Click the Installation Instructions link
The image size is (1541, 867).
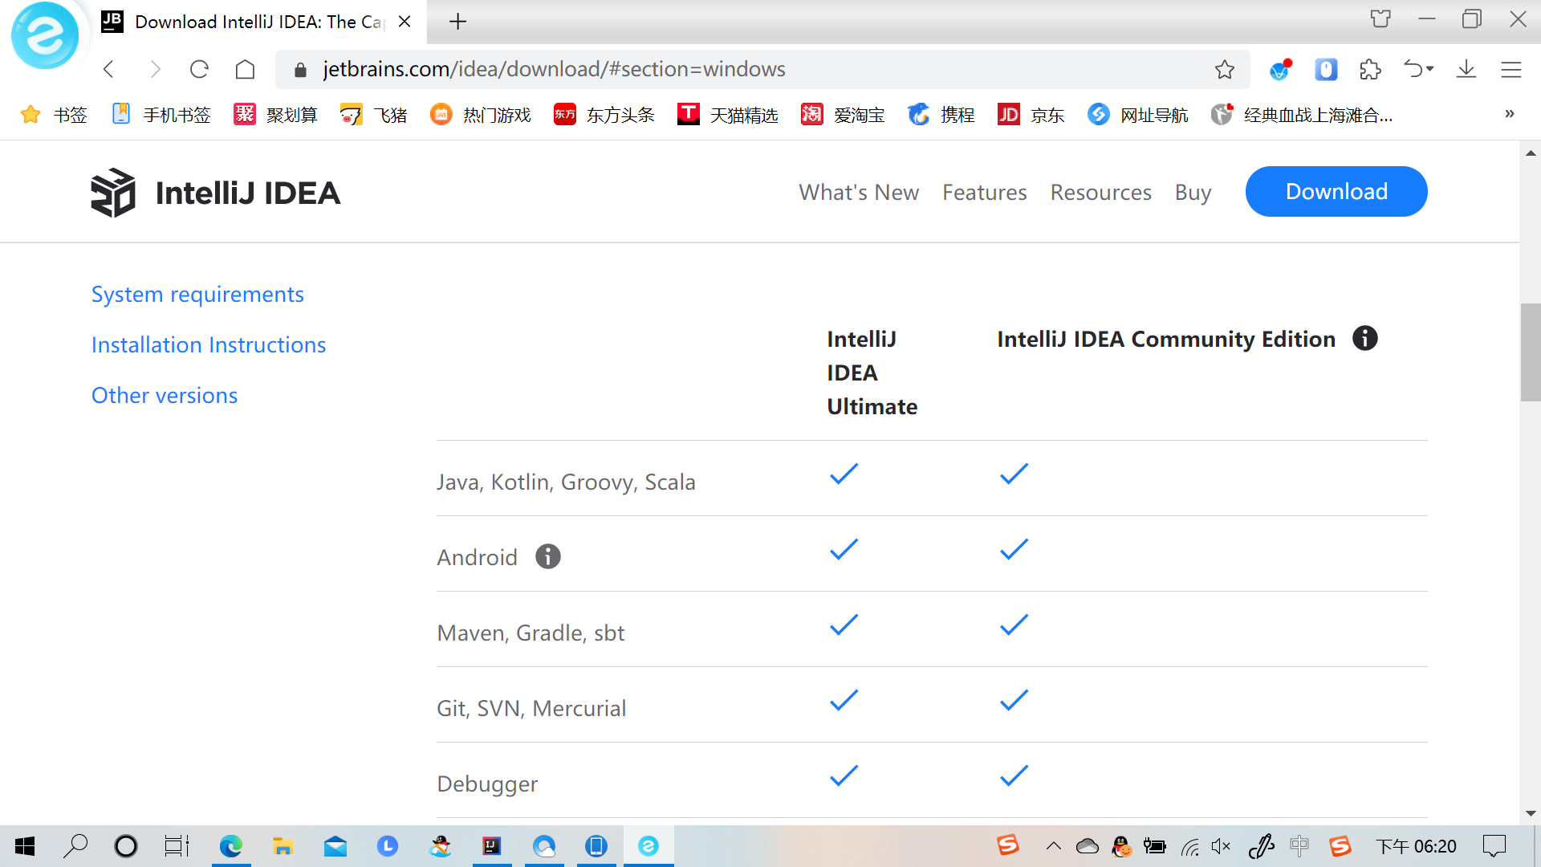pos(209,344)
